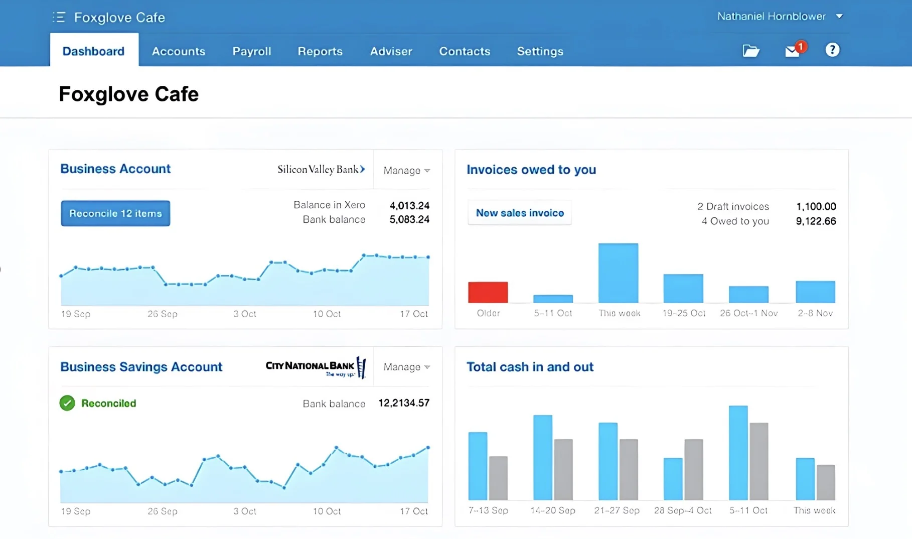Click blue cash-in bar for 5–11 Oct
912x539 pixels.
click(x=738, y=453)
